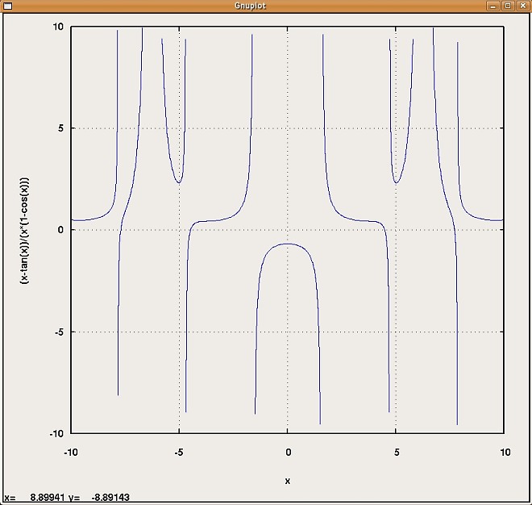Click the curve's local minimum near x=5
Image resolution: width=532 pixels, height=505 pixels.
click(396, 182)
